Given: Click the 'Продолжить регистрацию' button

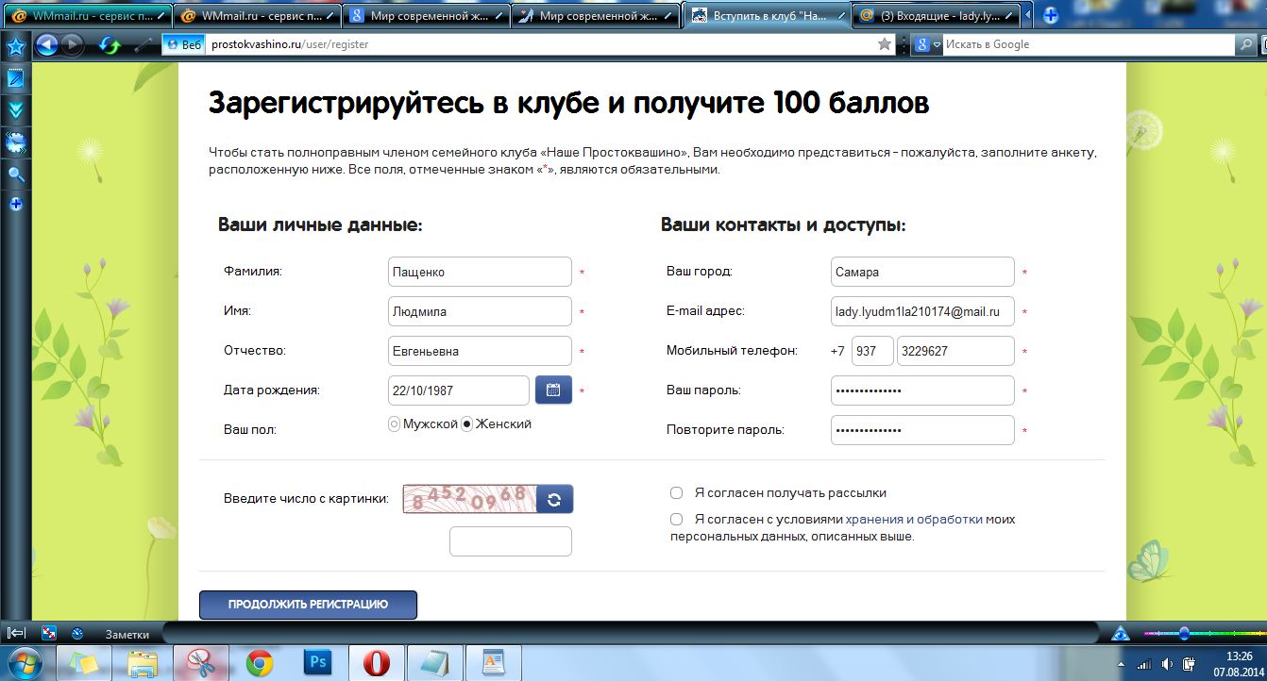Looking at the screenshot, I should (308, 605).
